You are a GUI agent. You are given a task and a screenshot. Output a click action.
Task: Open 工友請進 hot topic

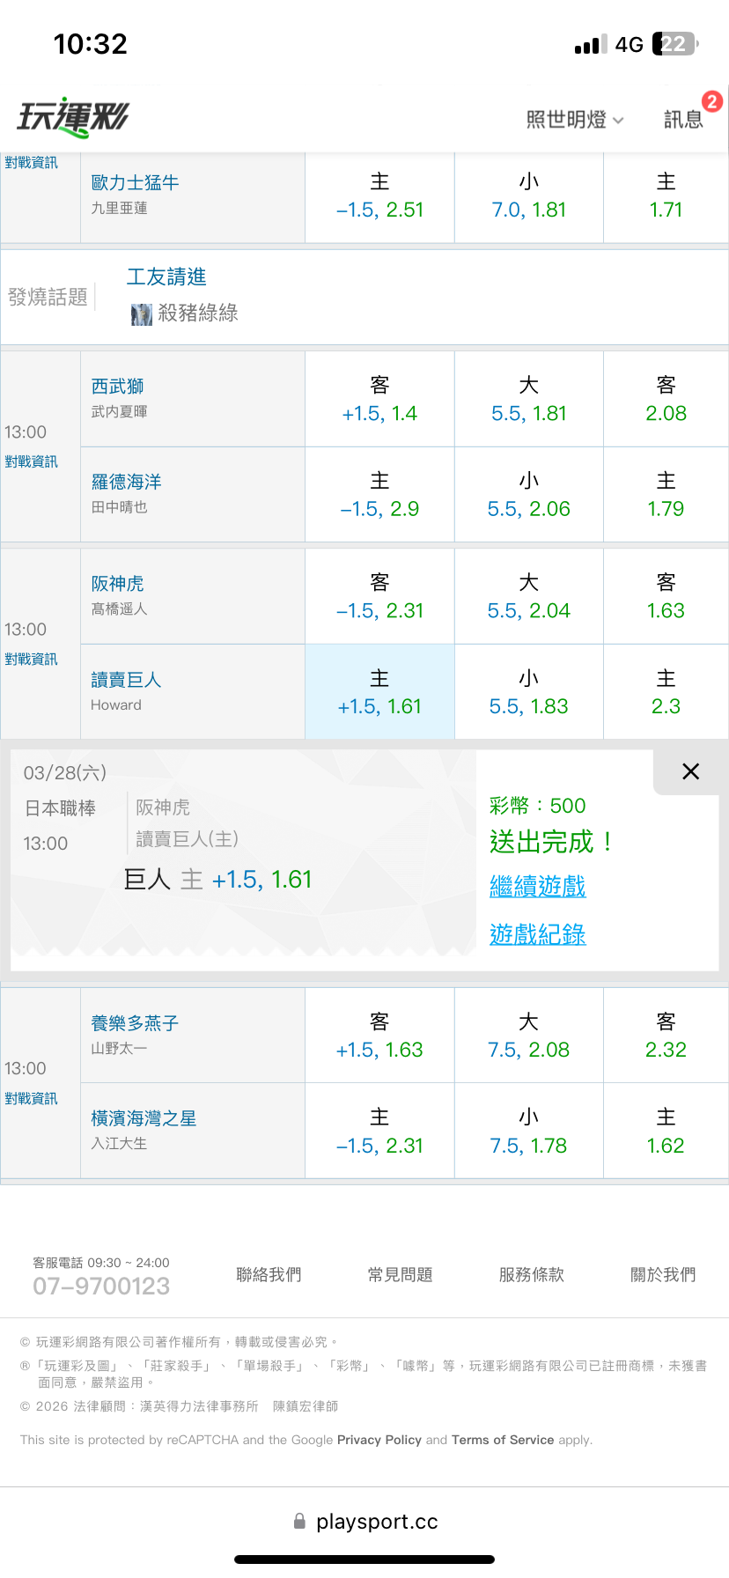[166, 277]
